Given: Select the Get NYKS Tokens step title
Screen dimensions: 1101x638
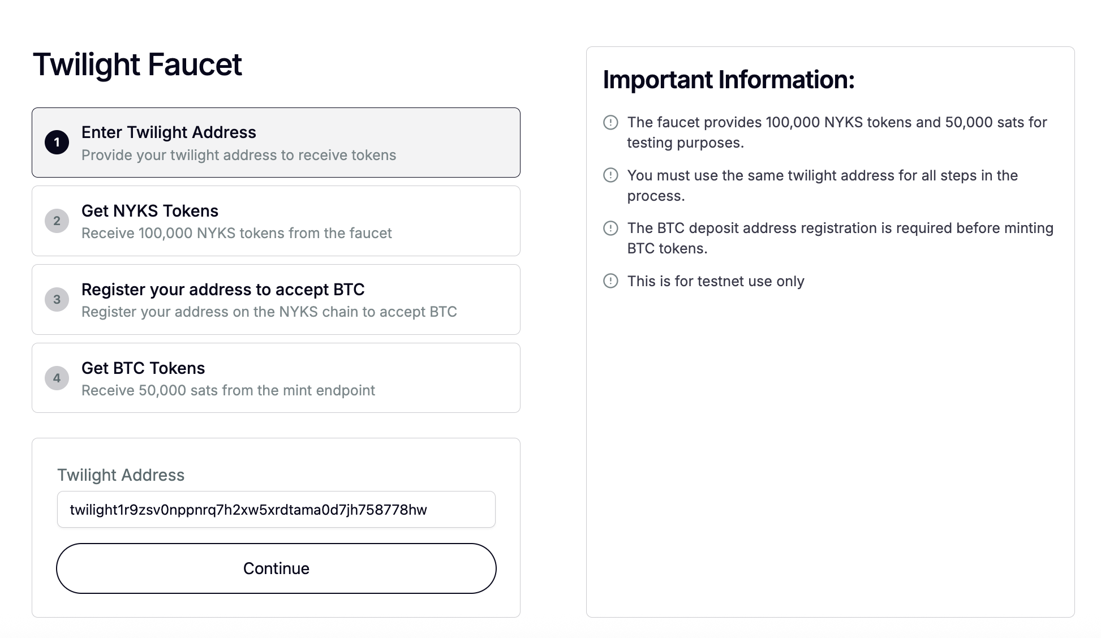Looking at the screenshot, I should tap(150, 211).
